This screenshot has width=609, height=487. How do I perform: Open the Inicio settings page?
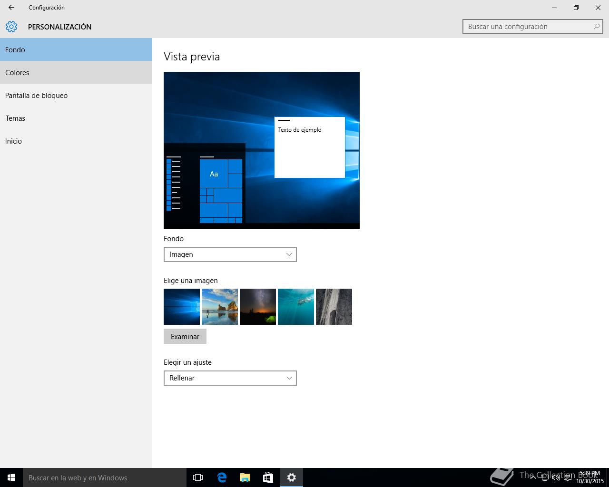coord(76,141)
